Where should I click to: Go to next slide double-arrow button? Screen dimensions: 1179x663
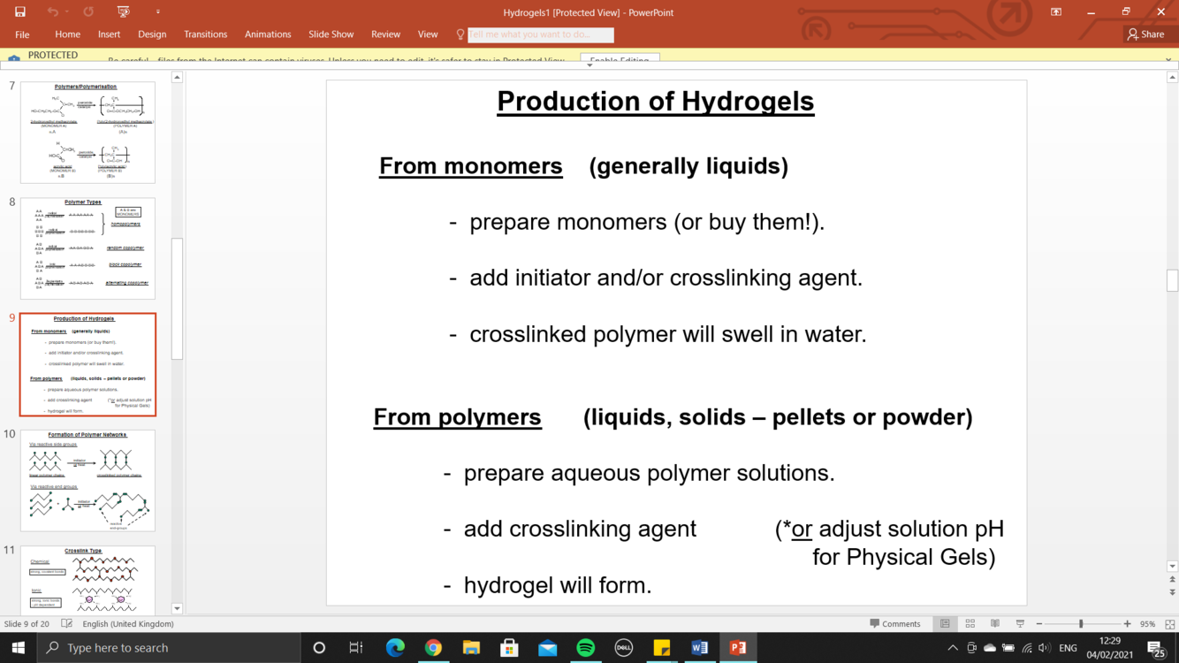(x=1172, y=592)
